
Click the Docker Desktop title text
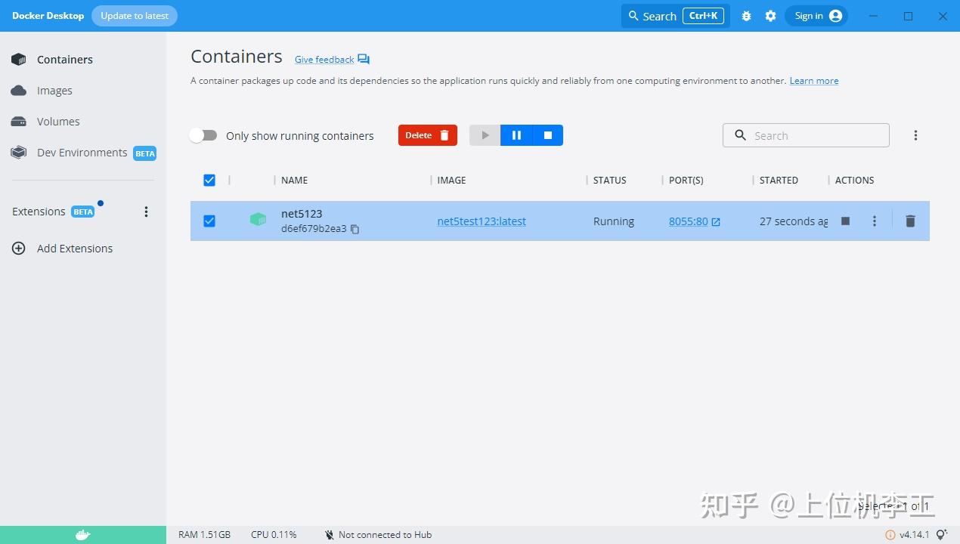[x=48, y=16]
